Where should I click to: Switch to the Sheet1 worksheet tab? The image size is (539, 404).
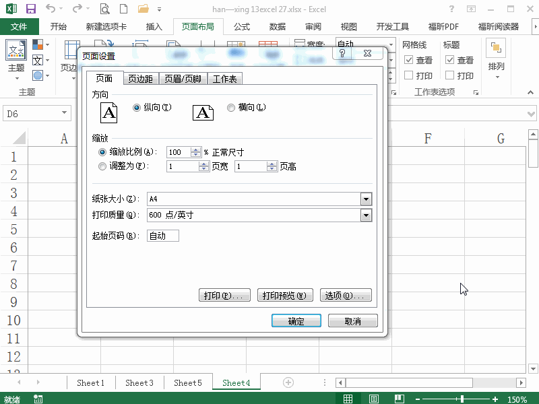pyautogui.click(x=90, y=382)
